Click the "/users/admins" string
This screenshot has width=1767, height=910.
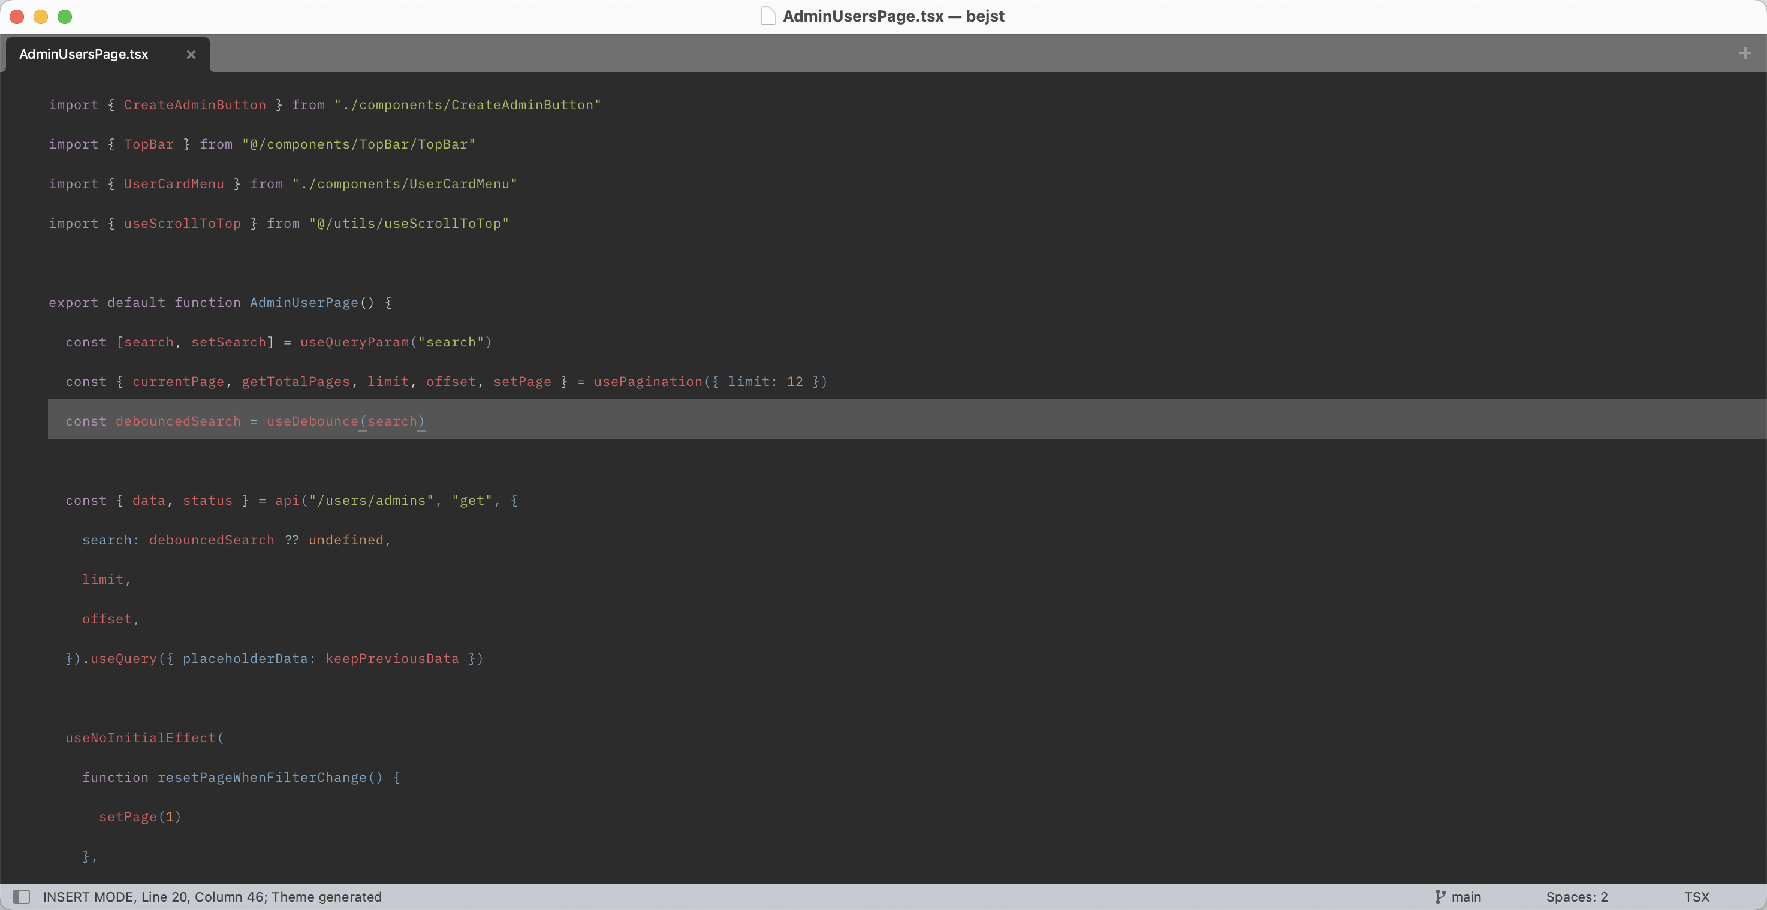(x=371, y=501)
